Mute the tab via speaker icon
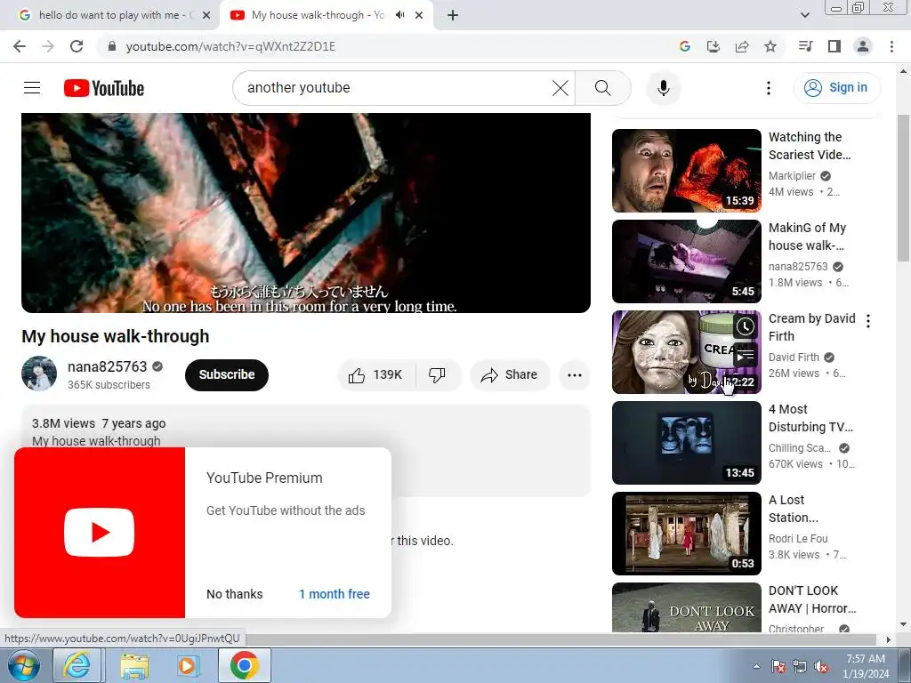This screenshot has width=911, height=683. coord(399,15)
